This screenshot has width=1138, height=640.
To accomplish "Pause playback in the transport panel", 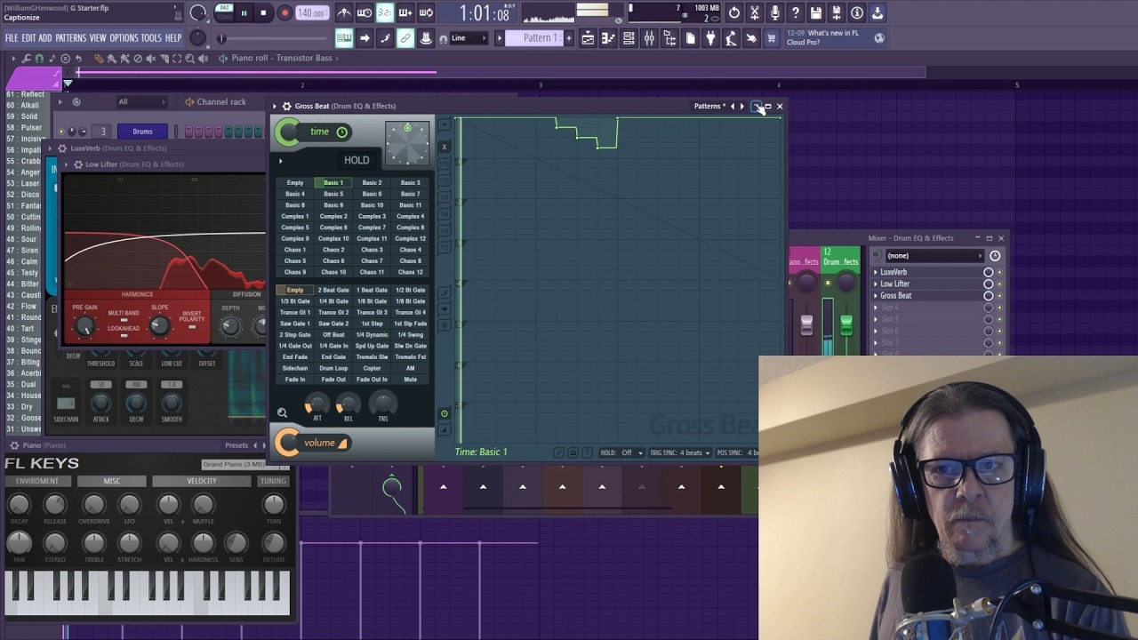I will [244, 12].
